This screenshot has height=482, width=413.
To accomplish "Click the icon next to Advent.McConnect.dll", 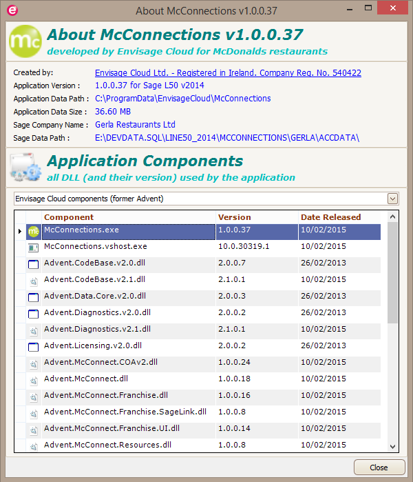I will pos(34,381).
